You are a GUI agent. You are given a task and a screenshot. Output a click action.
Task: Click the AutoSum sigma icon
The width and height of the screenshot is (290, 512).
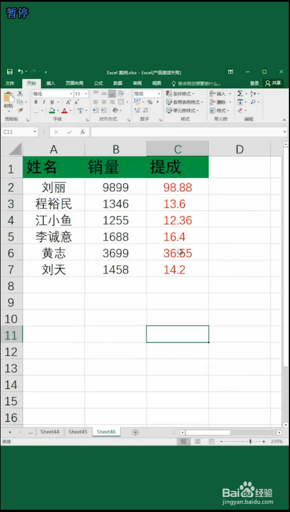240,94
